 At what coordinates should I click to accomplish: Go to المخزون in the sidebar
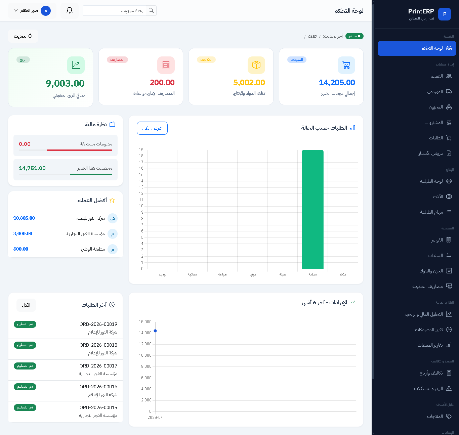pos(435,107)
